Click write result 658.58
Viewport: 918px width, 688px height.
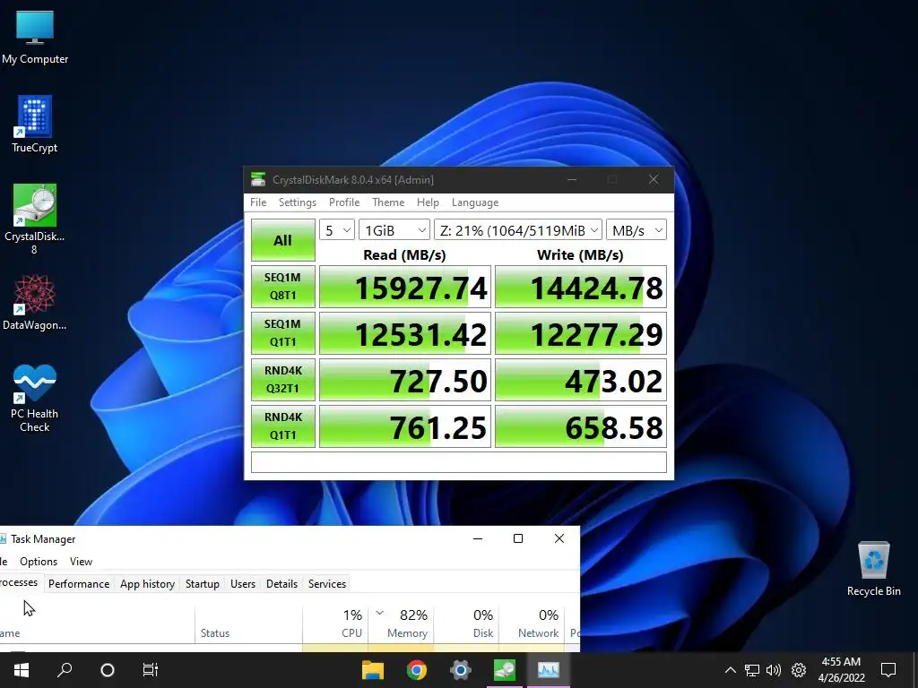[x=581, y=426]
